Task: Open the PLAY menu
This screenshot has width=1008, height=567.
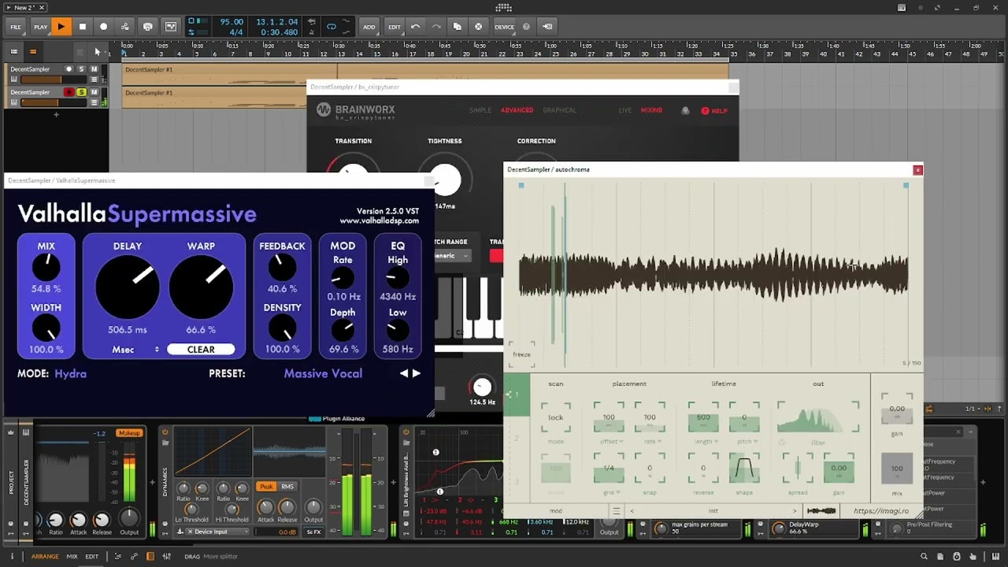Action: [40, 27]
